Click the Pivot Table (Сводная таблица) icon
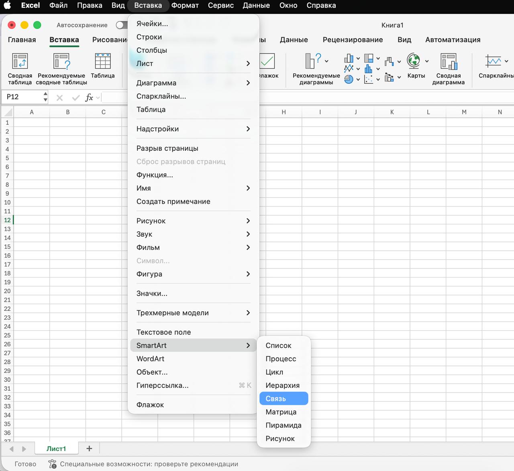514x471 pixels. point(20,62)
